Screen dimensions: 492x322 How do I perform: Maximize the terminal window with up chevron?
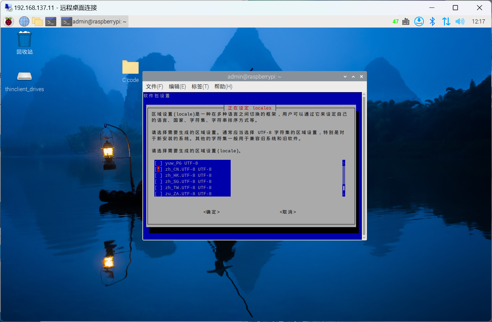(x=353, y=77)
